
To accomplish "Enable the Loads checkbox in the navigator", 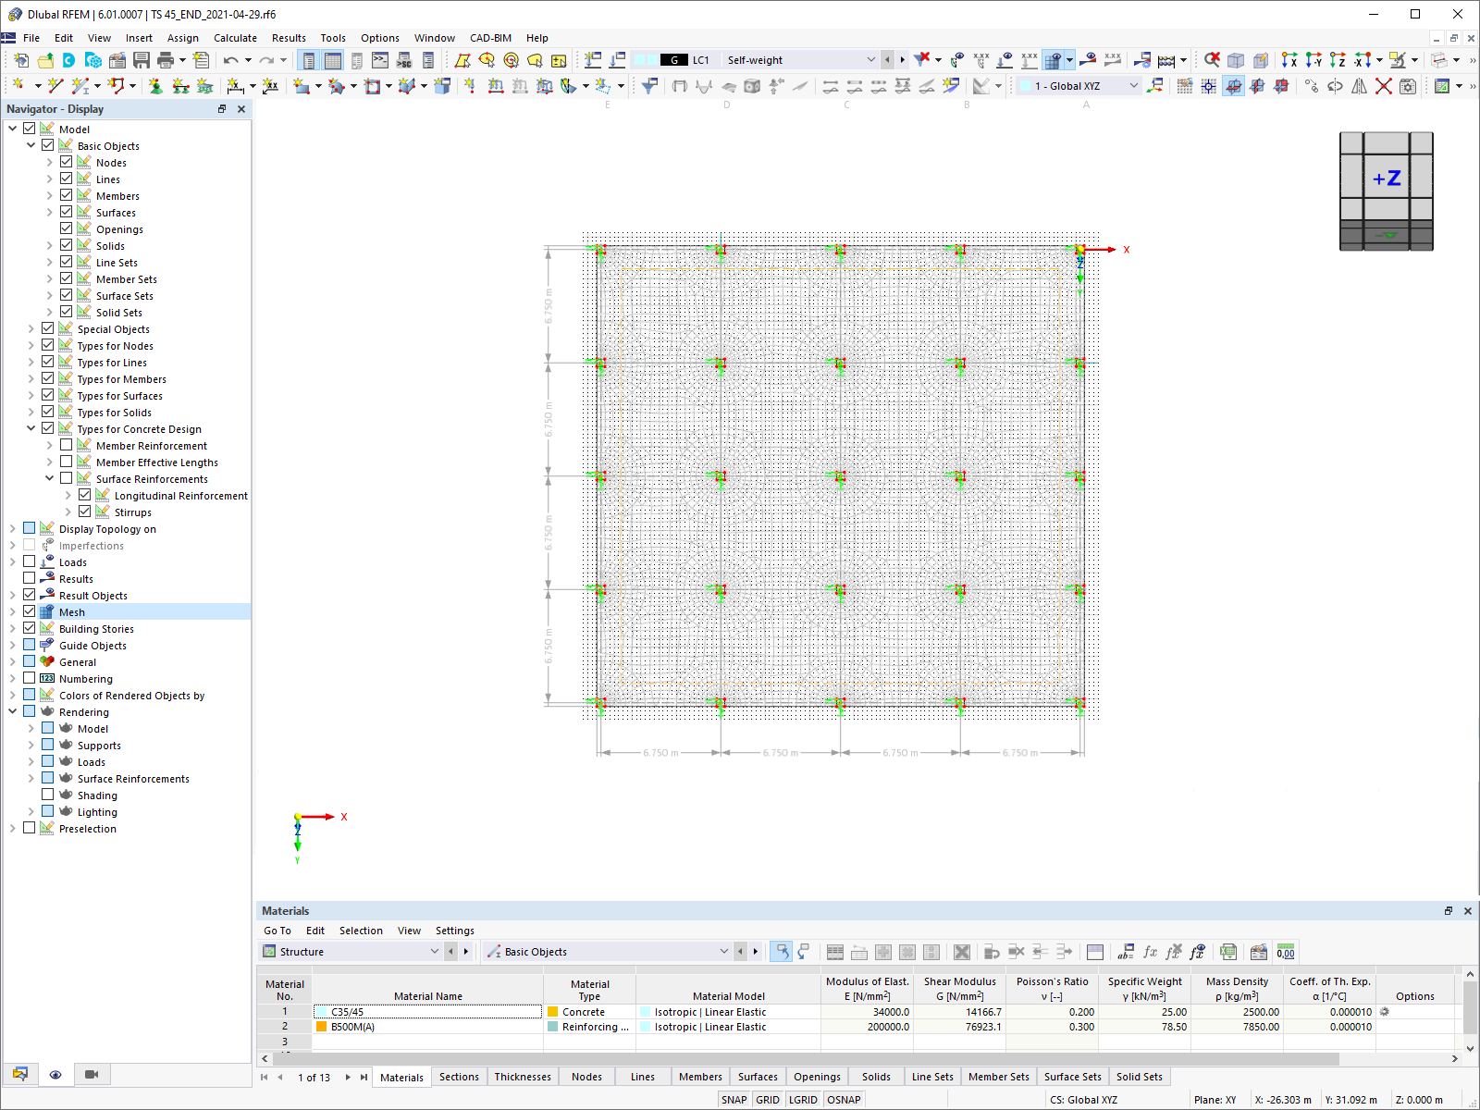I will click(x=29, y=561).
